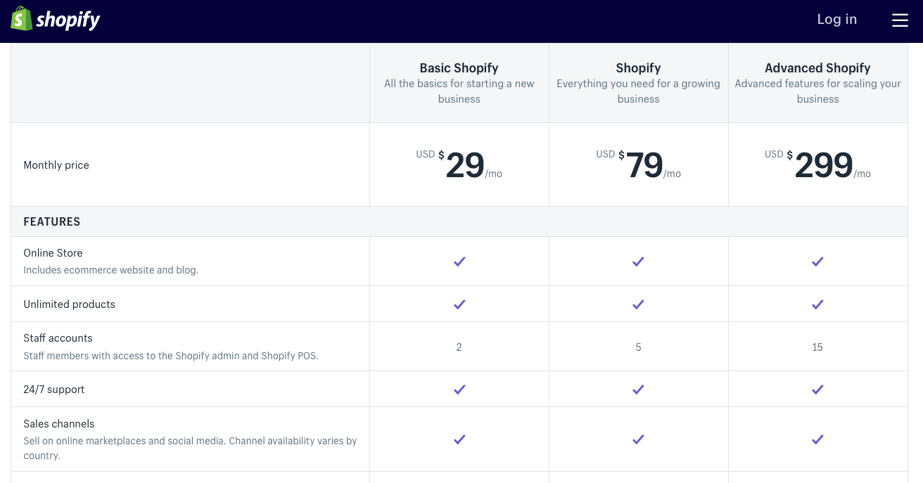Select the Basic Shopify plan column header
This screenshot has height=483, width=923.
(459, 68)
